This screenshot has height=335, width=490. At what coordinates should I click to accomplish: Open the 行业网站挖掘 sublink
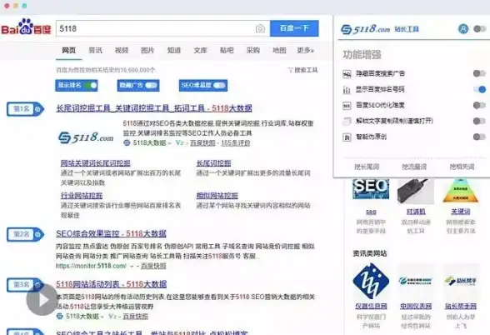pyautogui.click(x=82, y=196)
